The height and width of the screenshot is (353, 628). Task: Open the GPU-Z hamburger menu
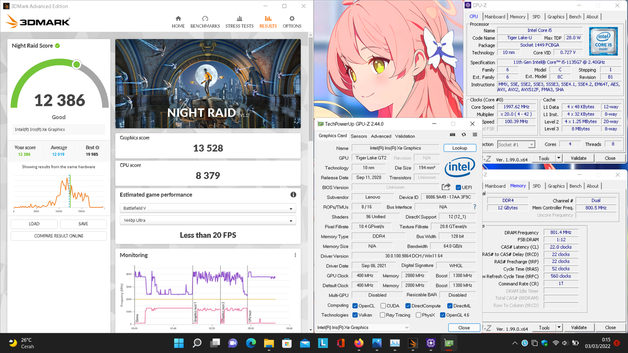(475, 135)
